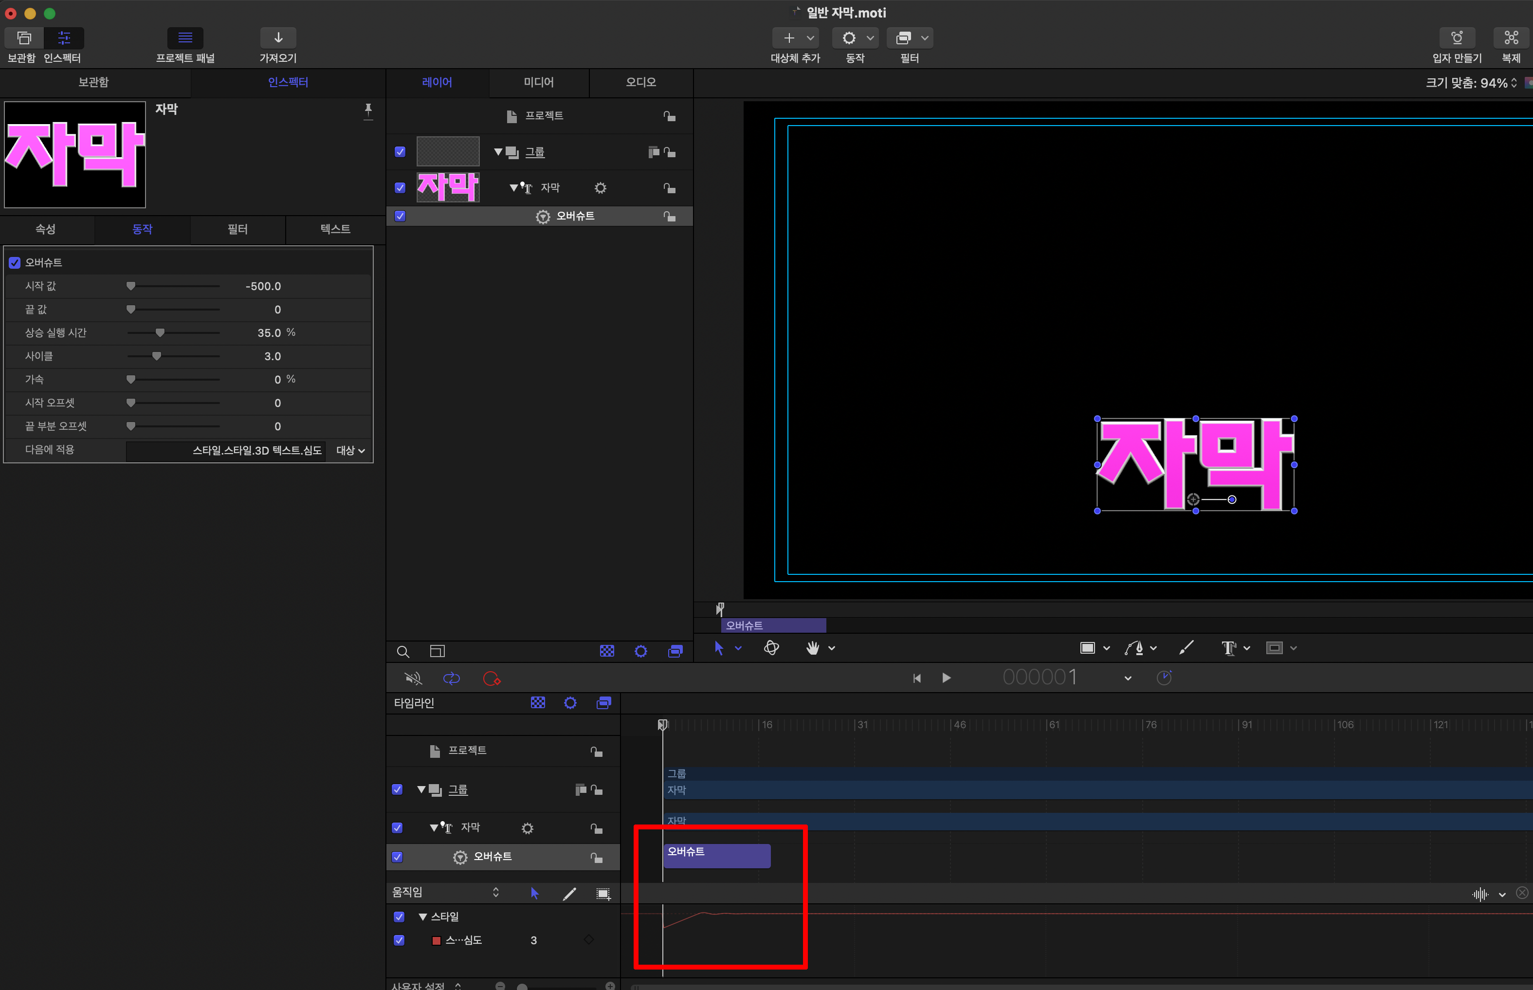The height and width of the screenshot is (990, 1533).
Task: Uncheck the 오버슈트 behavior checkbox in inspector
Action: point(15,263)
